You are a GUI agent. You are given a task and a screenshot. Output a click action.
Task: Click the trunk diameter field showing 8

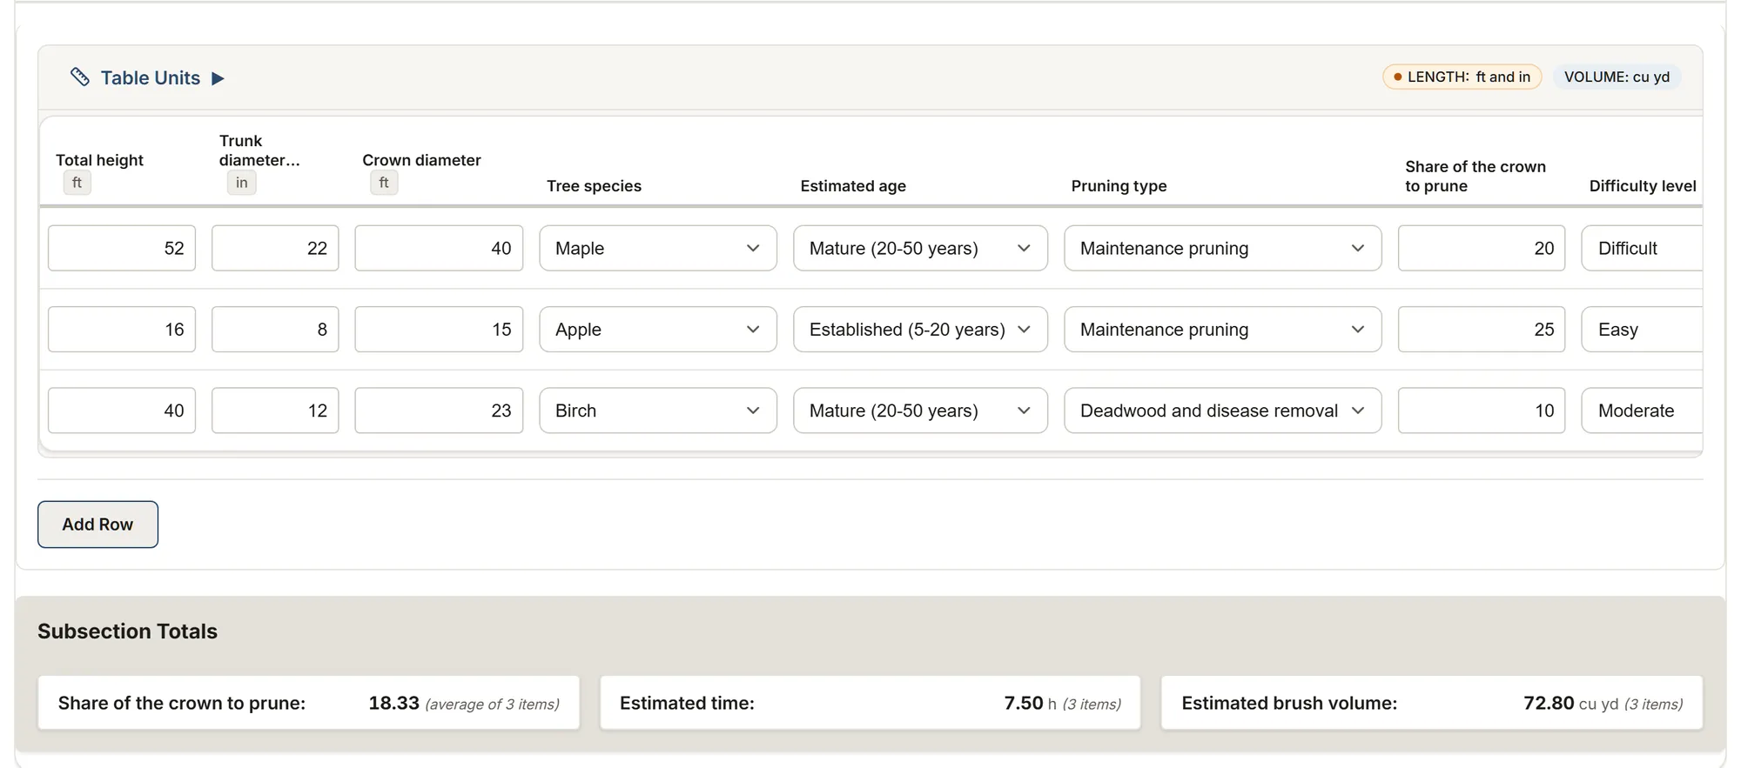[275, 330]
